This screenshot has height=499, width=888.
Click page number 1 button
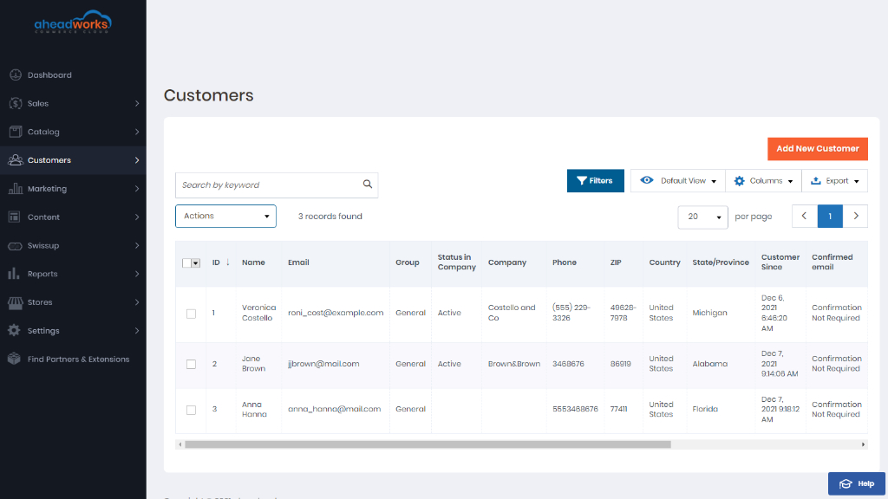pyautogui.click(x=830, y=216)
